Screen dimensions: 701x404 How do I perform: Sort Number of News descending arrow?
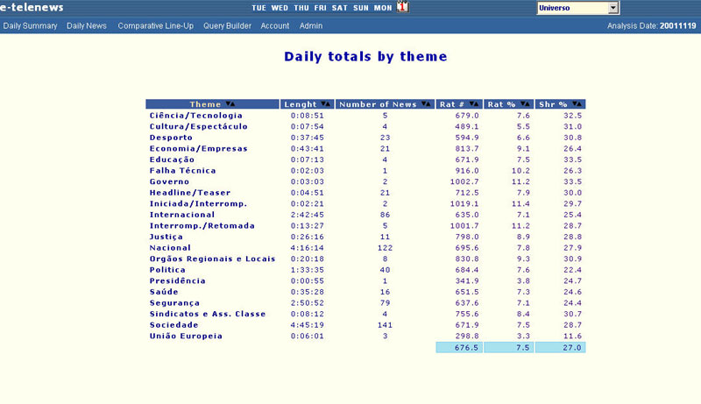(423, 103)
